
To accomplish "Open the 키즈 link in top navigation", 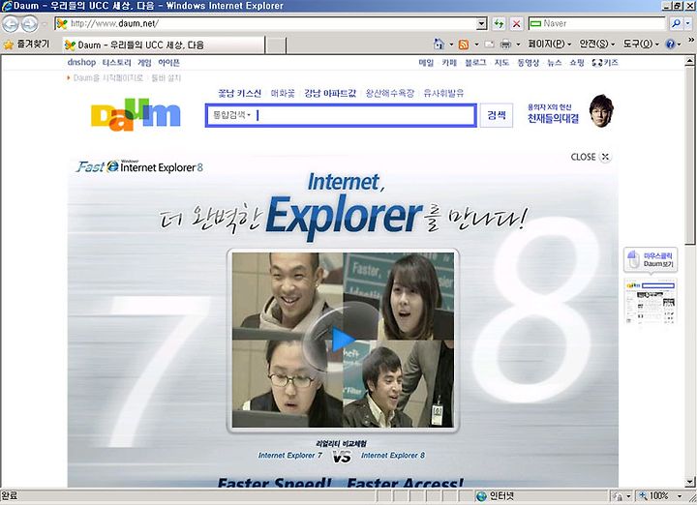I will coord(605,63).
